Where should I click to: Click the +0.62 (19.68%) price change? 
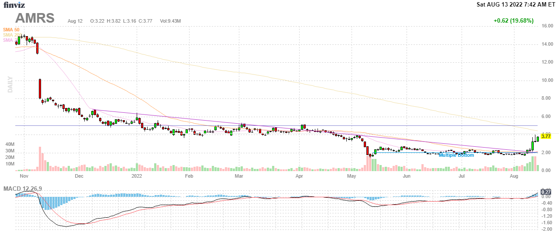click(513, 20)
